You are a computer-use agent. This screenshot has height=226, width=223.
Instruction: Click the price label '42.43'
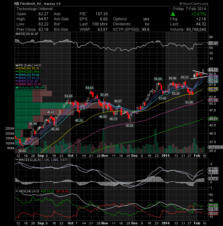[x=55, y=129]
